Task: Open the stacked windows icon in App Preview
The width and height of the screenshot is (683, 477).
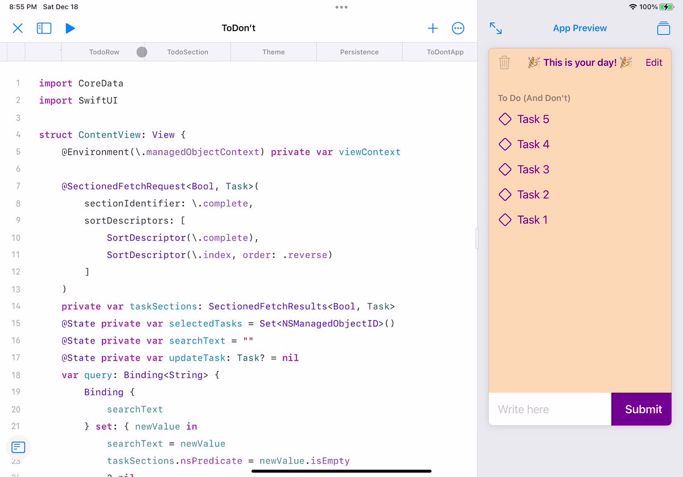Action: (x=663, y=28)
